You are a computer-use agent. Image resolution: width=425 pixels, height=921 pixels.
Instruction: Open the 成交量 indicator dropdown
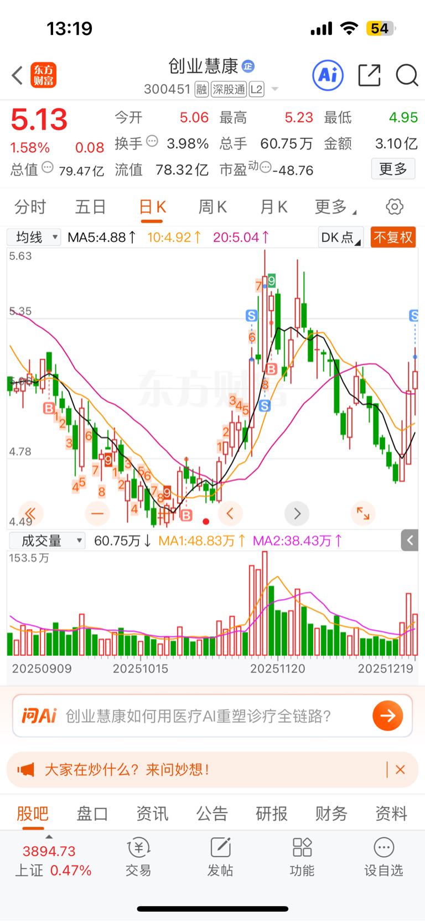tap(46, 541)
